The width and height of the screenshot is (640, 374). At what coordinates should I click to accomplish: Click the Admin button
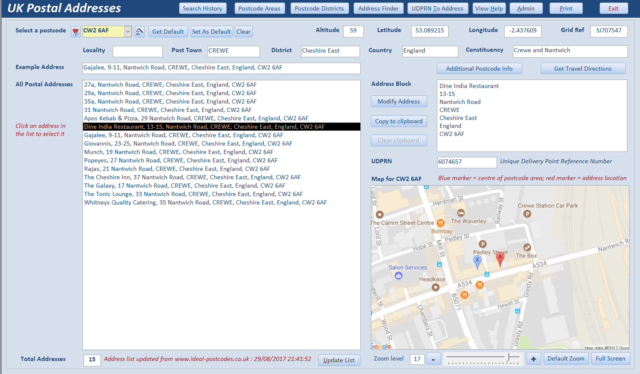pyautogui.click(x=526, y=8)
